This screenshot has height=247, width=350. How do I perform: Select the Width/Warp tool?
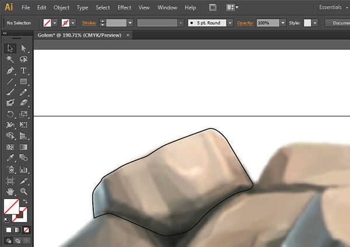point(10,125)
